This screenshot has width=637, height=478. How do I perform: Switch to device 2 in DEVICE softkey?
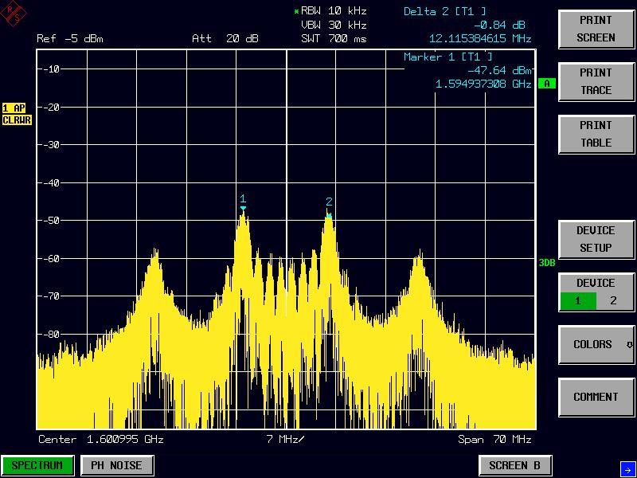[x=612, y=301]
